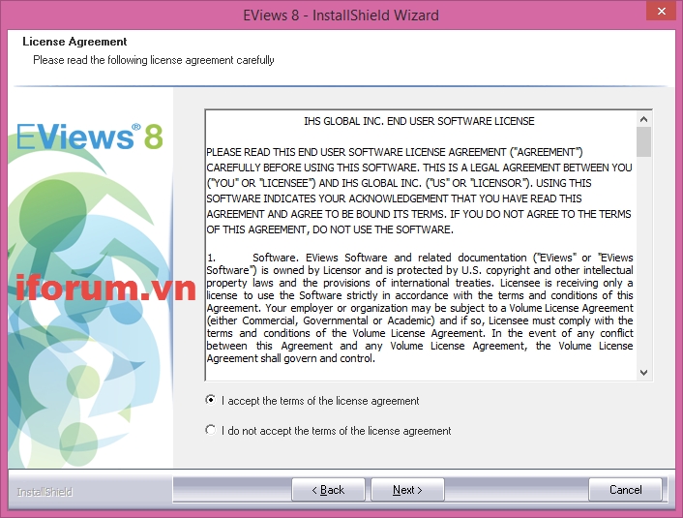Click the license scrollbar down arrow
Screen dimensions: 683x518
[643, 373]
